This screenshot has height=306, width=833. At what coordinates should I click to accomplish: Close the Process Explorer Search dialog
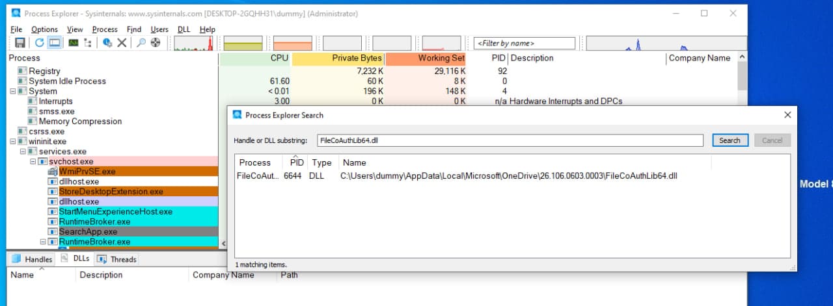point(788,115)
